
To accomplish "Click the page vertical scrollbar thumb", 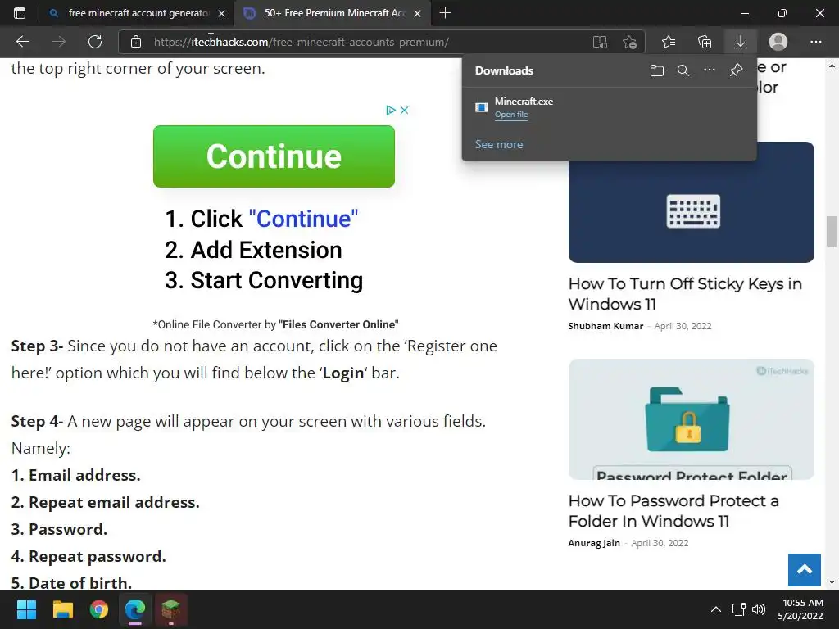I will [x=832, y=231].
